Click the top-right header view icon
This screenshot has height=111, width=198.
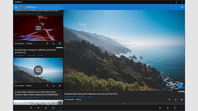[182, 7]
